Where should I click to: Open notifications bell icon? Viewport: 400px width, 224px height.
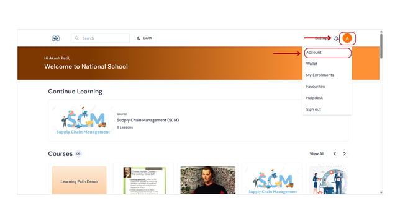(336, 38)
